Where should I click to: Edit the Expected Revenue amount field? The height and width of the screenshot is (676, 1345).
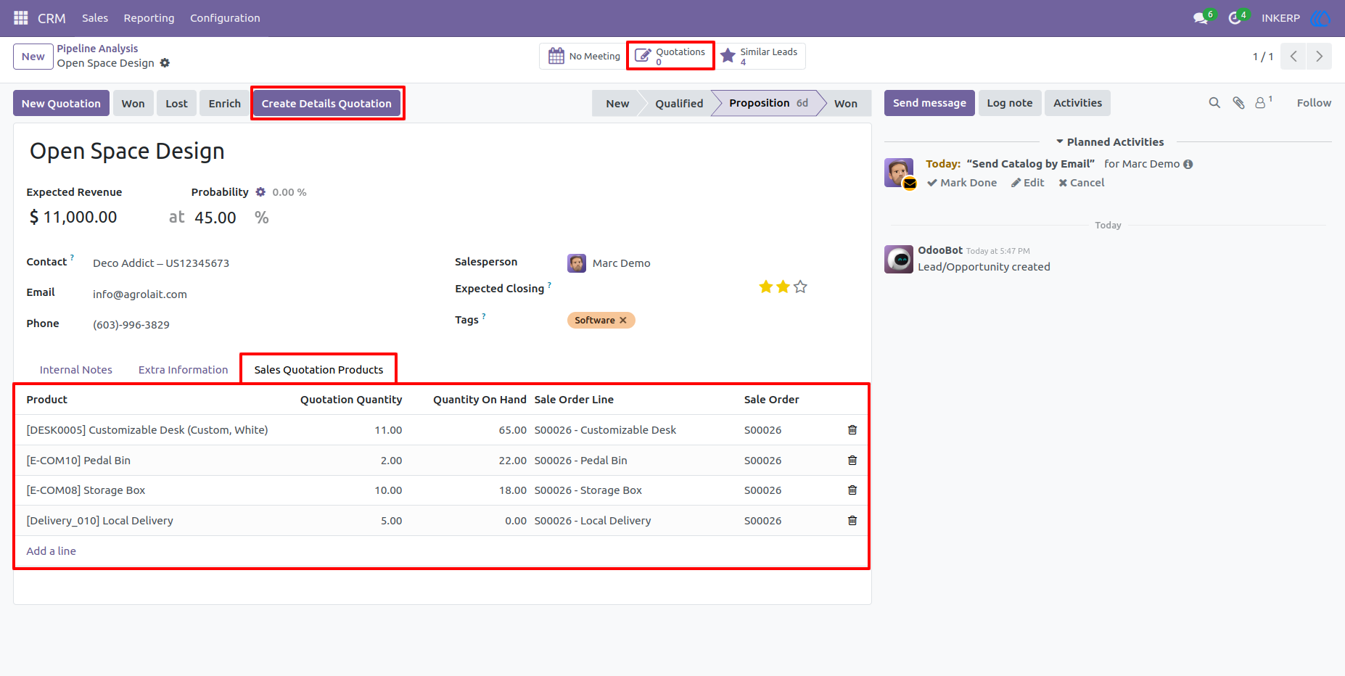[80, 218]
